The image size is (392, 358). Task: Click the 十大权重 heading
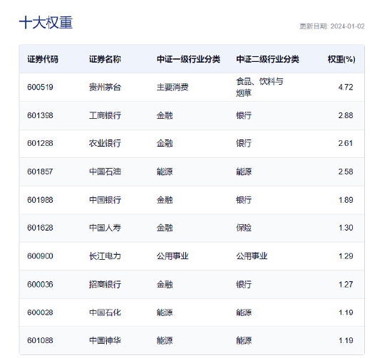click(x=46, y=23)
